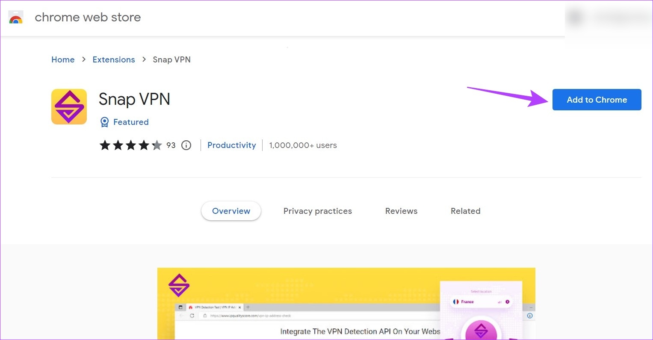This screenshot has width=653, height=340.
Task: Click the fifth star in the rating
Action: click(158, 145)
